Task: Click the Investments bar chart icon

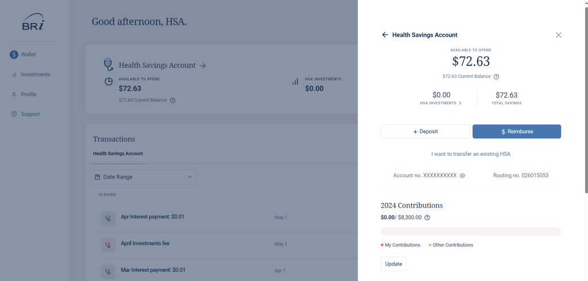Action: coord(14,74)
